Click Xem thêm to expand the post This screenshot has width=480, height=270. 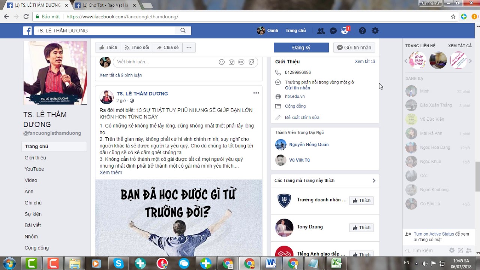[x=111, y=172]
